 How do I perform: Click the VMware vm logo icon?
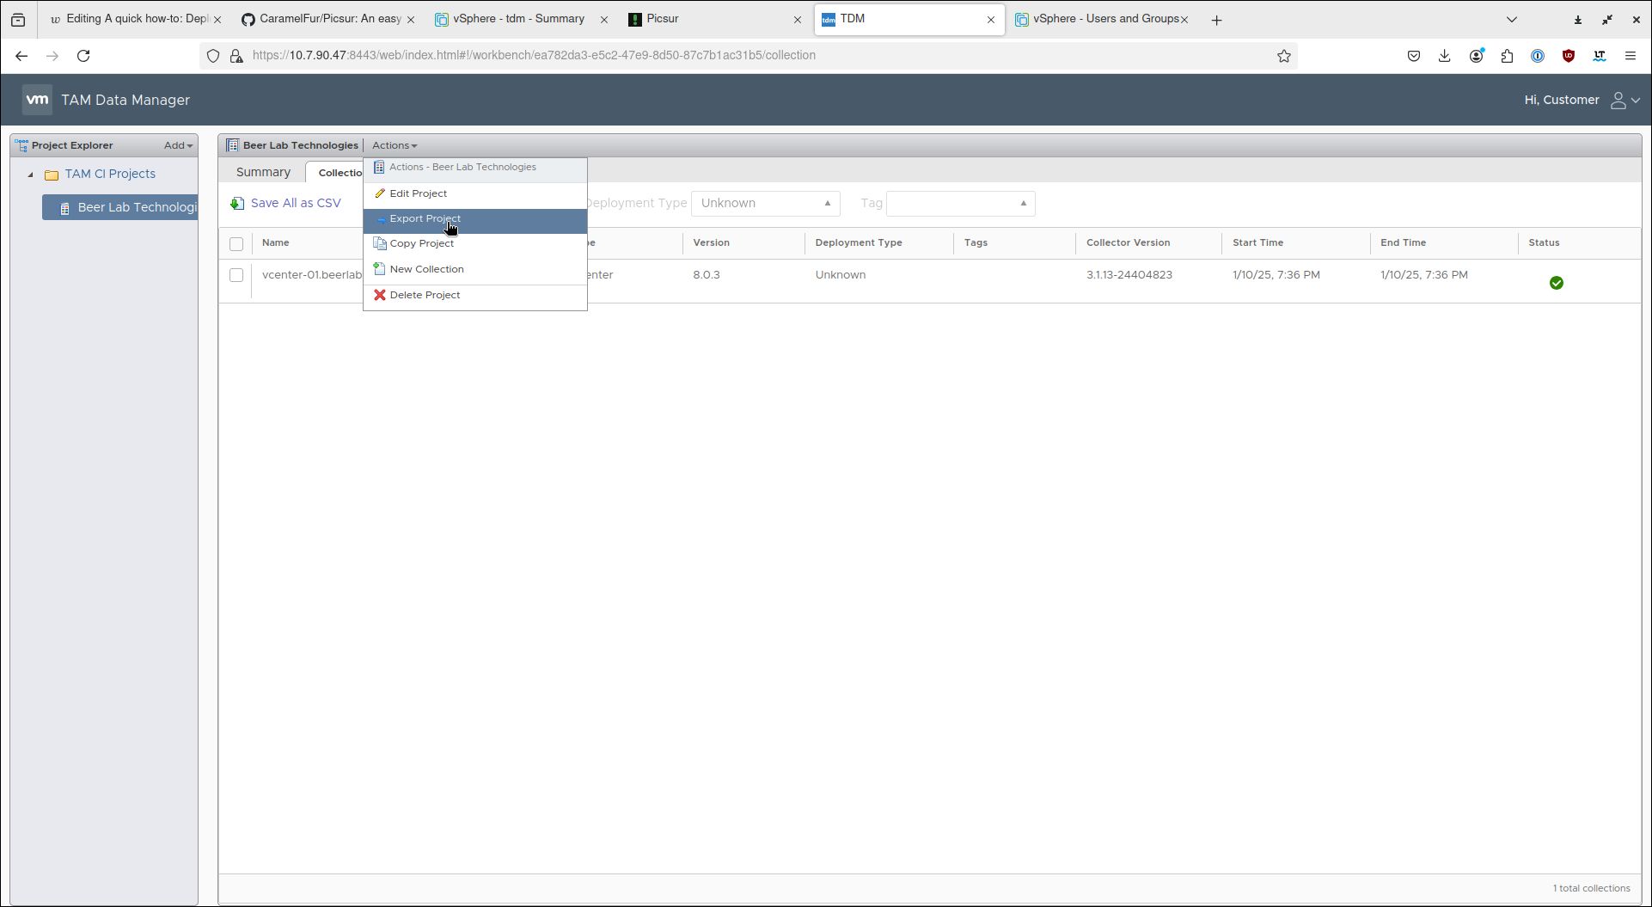pos(37,100)
